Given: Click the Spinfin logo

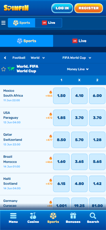Looking at the screenshot, I should pyautogui.click(x=16, y=8).
